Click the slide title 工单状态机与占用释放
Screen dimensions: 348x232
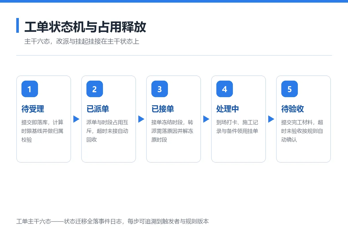(85, 27)
